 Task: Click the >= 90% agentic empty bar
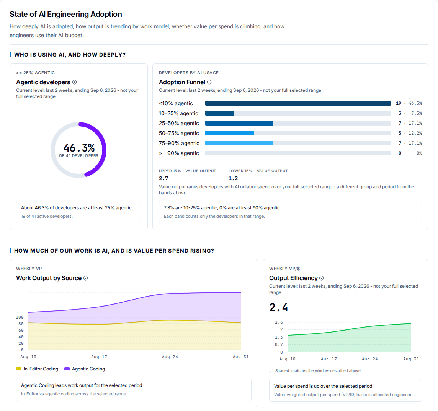(x=298, y=153)
